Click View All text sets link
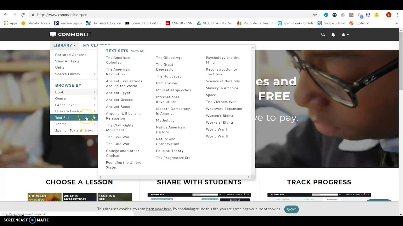The width and height of the screenshot is (403, 226). [x=138, y=51]
